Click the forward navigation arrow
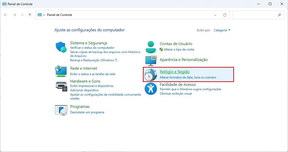Viewport: 288px width, 152px height. (15, 15)
